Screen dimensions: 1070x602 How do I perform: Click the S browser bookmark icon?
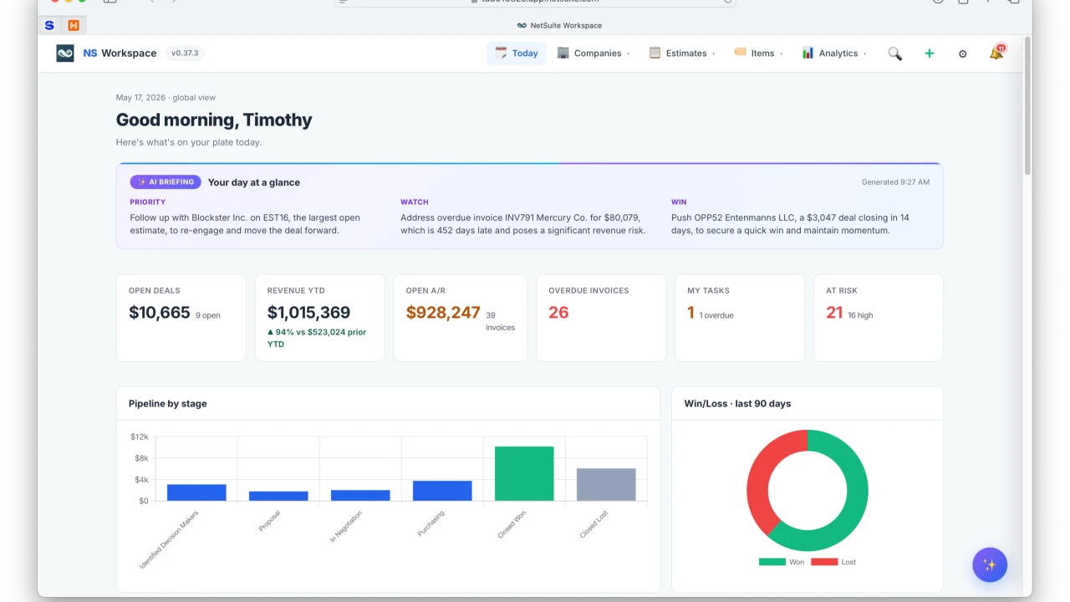pos(50,25)
